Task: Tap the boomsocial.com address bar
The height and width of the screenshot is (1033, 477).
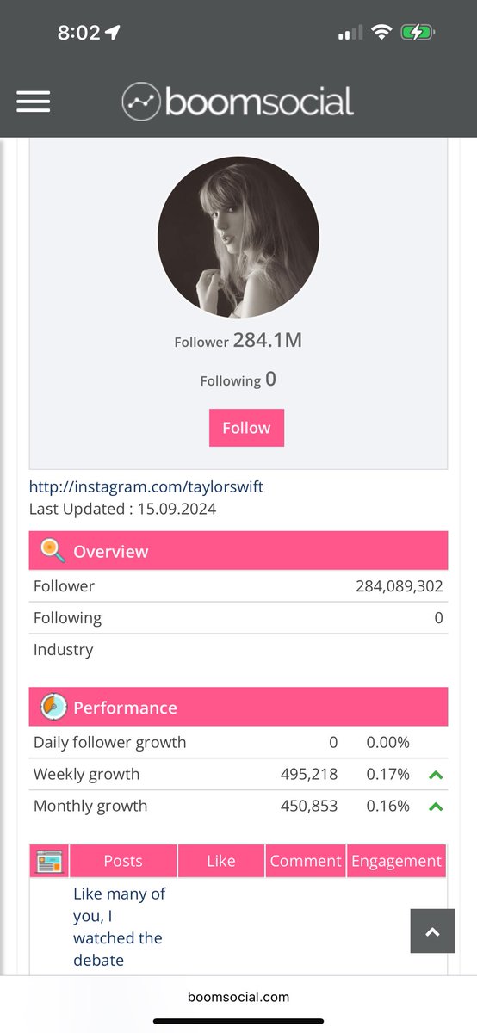Action: (238, 997)
